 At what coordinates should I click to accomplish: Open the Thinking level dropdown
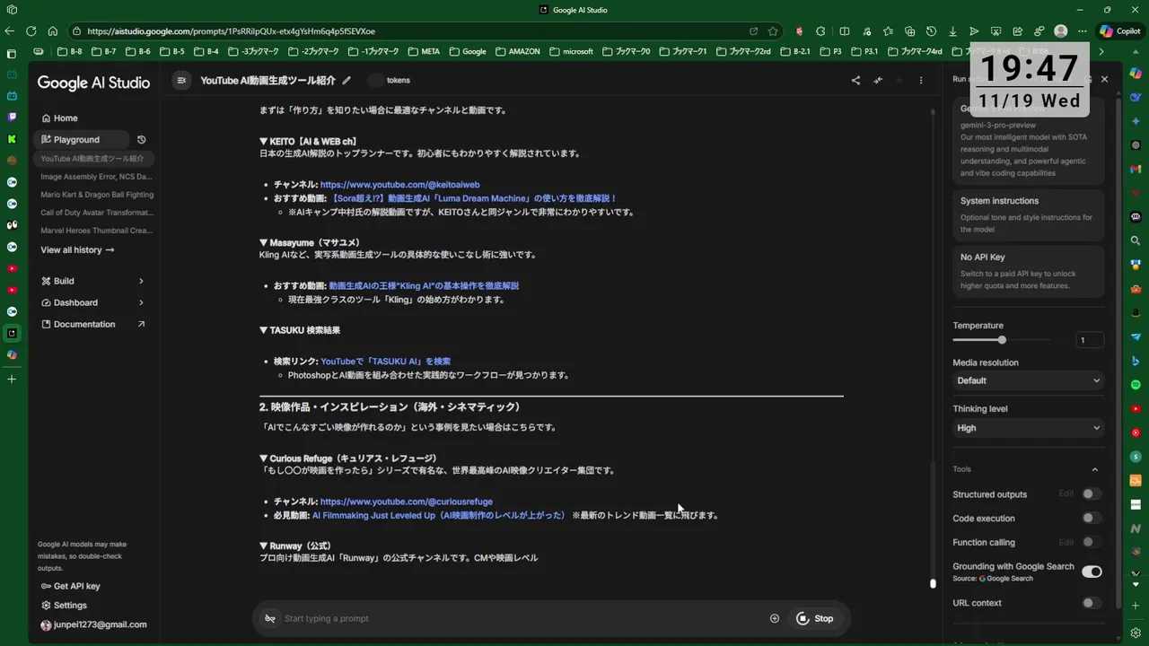[x=1028, y=428]
